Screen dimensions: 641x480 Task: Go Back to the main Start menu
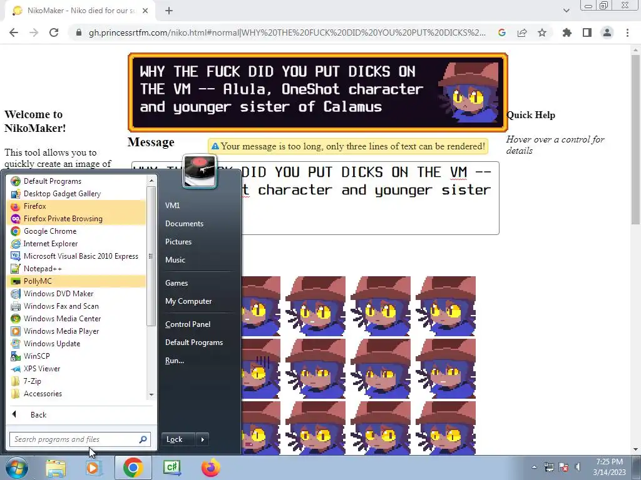click(x=81, y=415)
